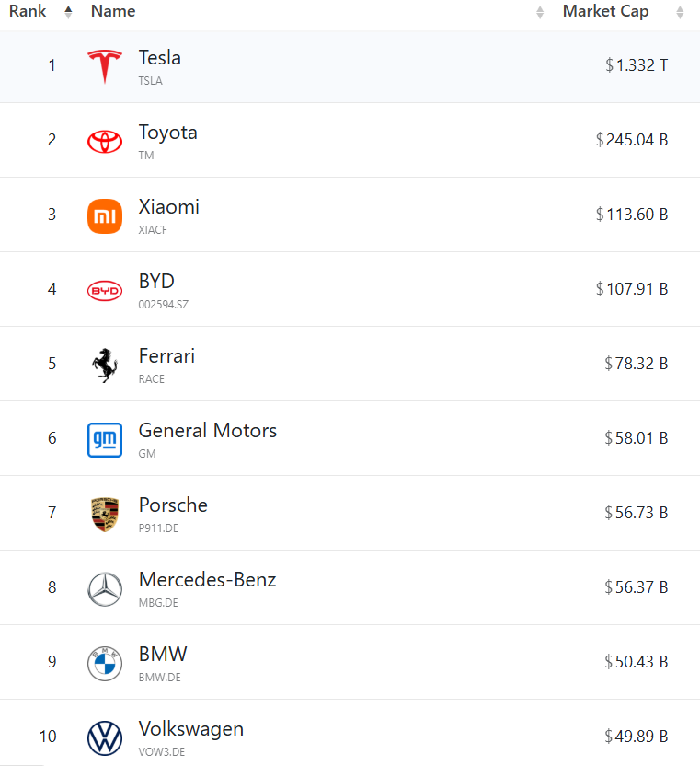This screenshot has height=766, width=700.
Task: Click the Toyota logo icon
Action: (x=105, y=142)
